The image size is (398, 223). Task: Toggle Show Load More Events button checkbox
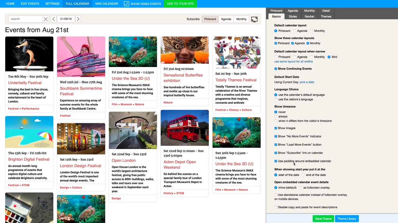coord(276,145)
